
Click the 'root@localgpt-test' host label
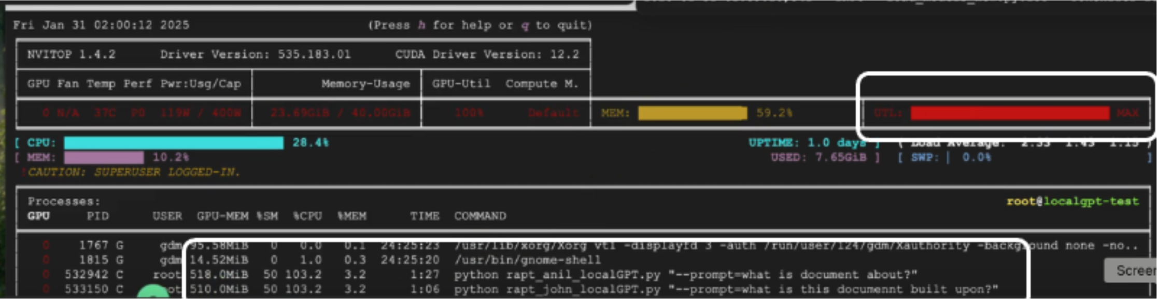(1073, 201)
